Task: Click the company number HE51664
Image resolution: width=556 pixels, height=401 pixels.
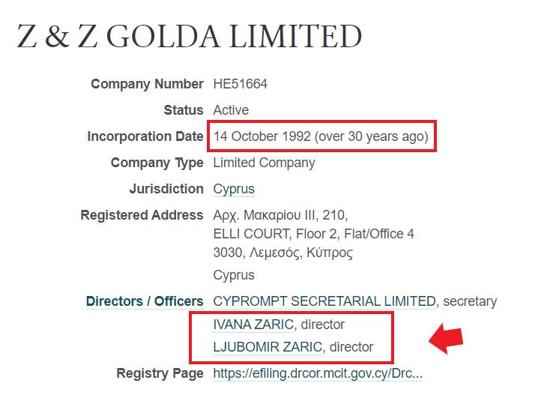Action: click(x=240, y=84)
